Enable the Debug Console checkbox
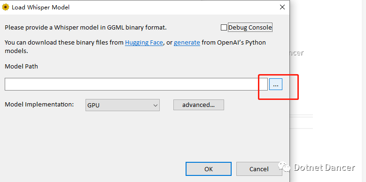Screen dimensions: 366x182 tap(224, 28)
